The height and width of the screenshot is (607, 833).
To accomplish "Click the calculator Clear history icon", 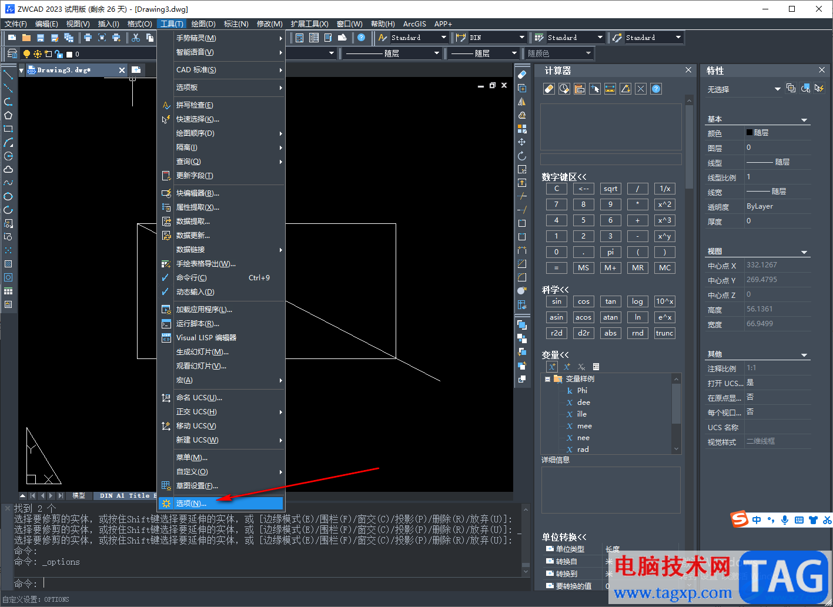I will pyautogui.click(x=564, y=89).
